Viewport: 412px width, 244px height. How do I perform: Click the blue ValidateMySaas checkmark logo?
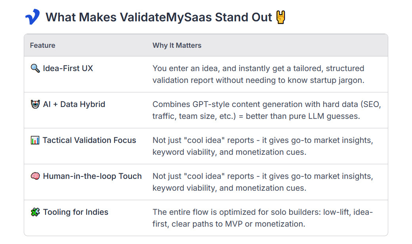32,17
